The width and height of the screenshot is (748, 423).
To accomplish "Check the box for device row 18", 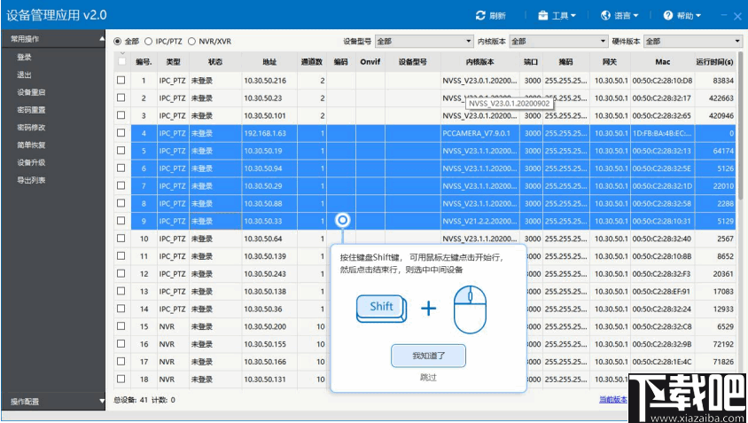I will pyautogui.click(x=121, y=379).
